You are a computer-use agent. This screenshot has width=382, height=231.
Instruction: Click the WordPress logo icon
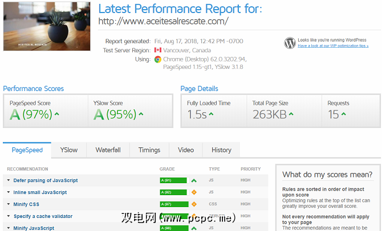(x=290, y=43)
